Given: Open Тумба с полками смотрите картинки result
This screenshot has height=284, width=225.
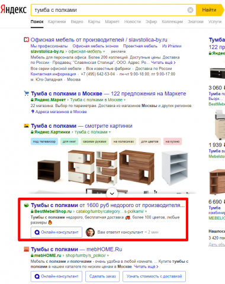Looking at the screenshot, I should point(82,126).
